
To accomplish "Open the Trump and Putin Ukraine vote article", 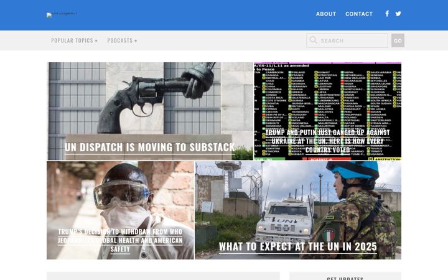I will click(x=327, y=141).
